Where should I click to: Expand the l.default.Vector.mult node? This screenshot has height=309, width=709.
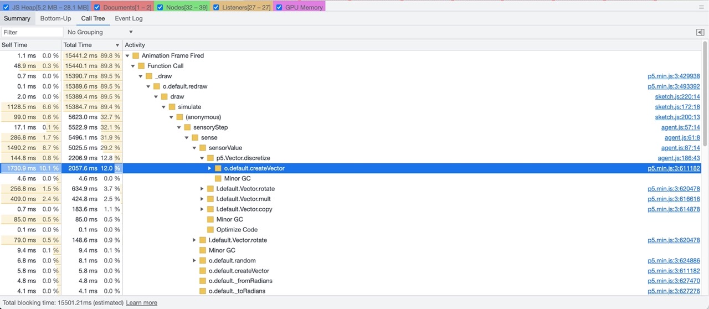click(202, 199)
